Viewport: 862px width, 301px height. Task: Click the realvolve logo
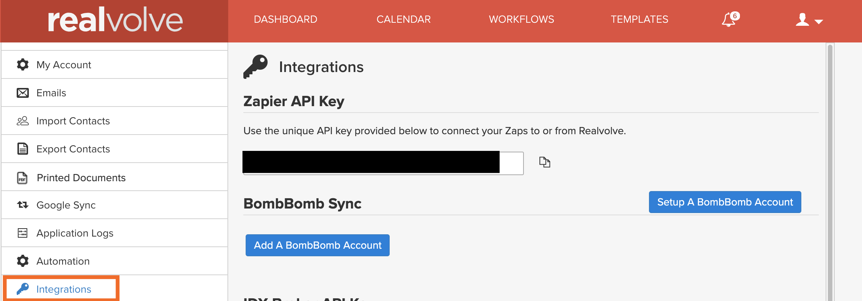pyautogui.click(x=115, y=20)
